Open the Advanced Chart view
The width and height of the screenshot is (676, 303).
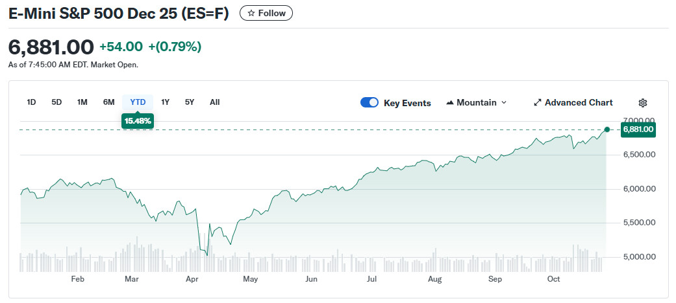click(573, 102)
